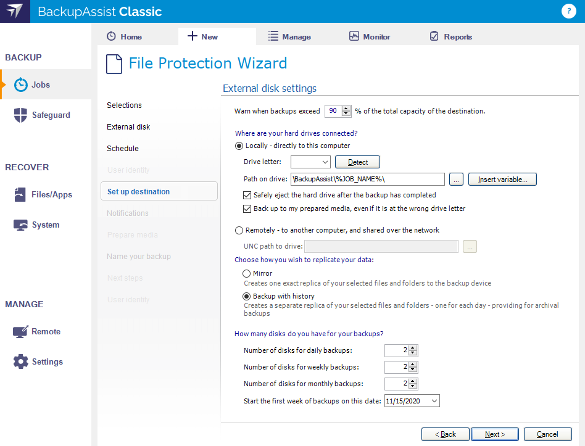The height and width of the screenshot is (446, 585).
Task: Increase number of disks for daily backups
Action: pos(413,348)
